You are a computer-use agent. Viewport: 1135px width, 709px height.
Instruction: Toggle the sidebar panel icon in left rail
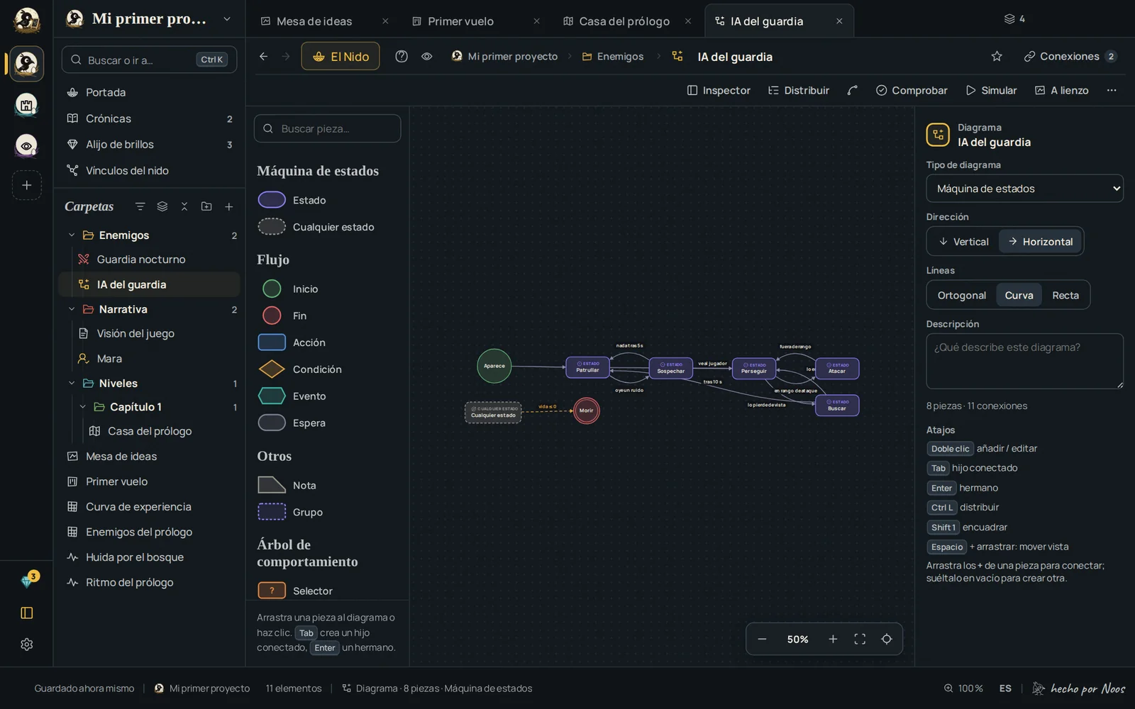click(27, 613)
